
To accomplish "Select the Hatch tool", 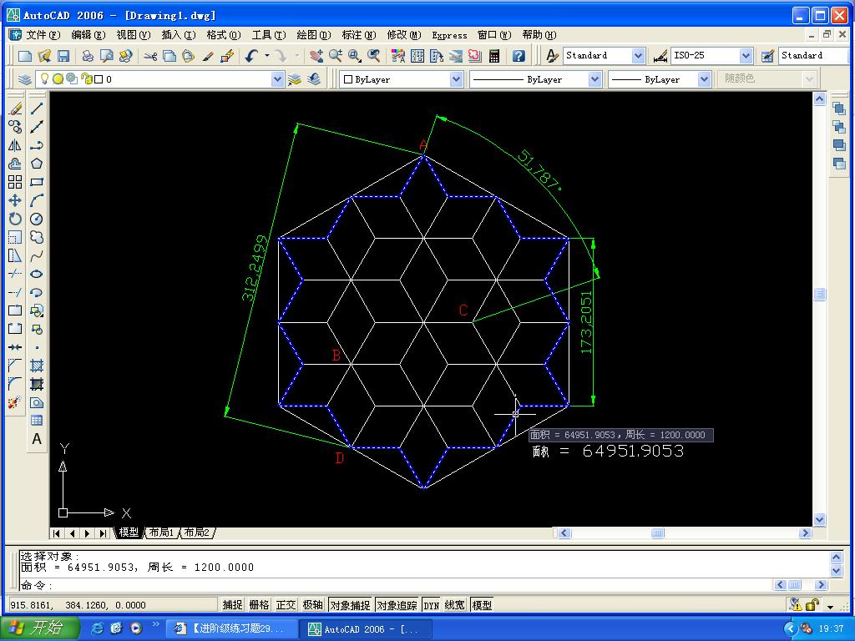I will (37, 366).
